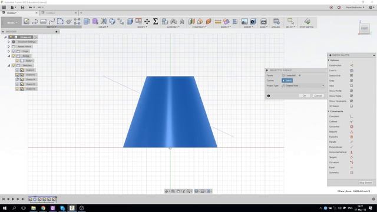Click the Insert Decal image icon
Screen dimensions: 377x212
pos(244,21)
